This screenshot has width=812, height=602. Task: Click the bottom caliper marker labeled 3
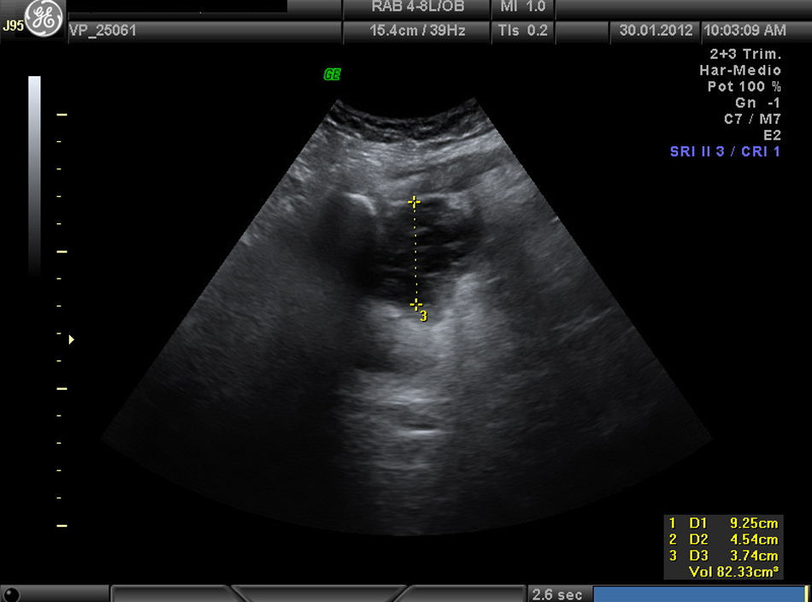click(416, 304)
